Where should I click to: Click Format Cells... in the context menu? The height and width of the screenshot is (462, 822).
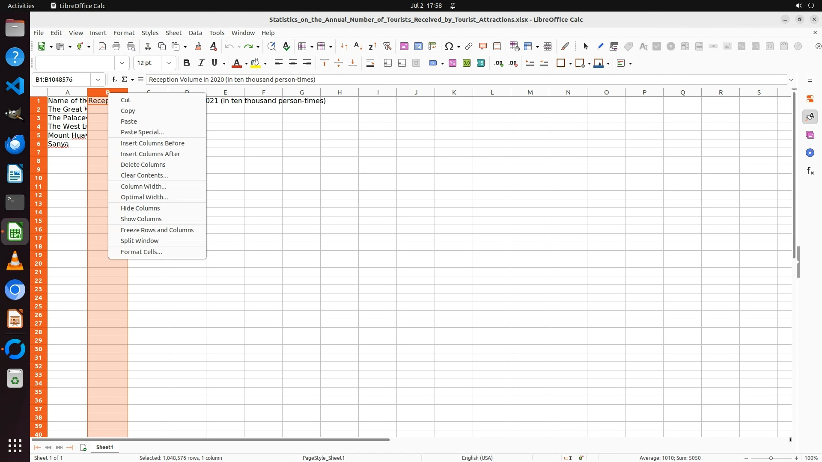141,252
